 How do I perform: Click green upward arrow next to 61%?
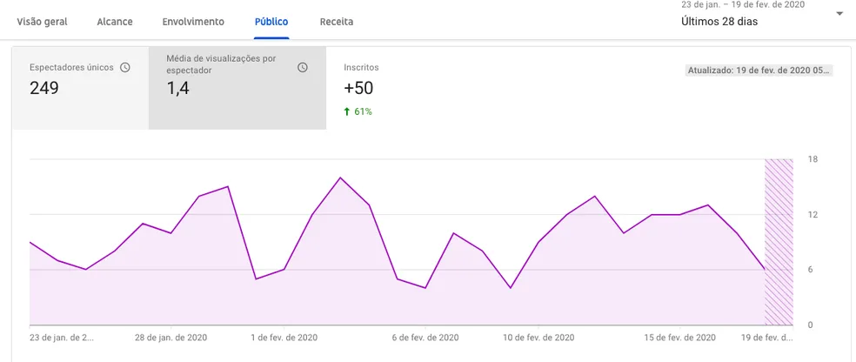(347, 111)
